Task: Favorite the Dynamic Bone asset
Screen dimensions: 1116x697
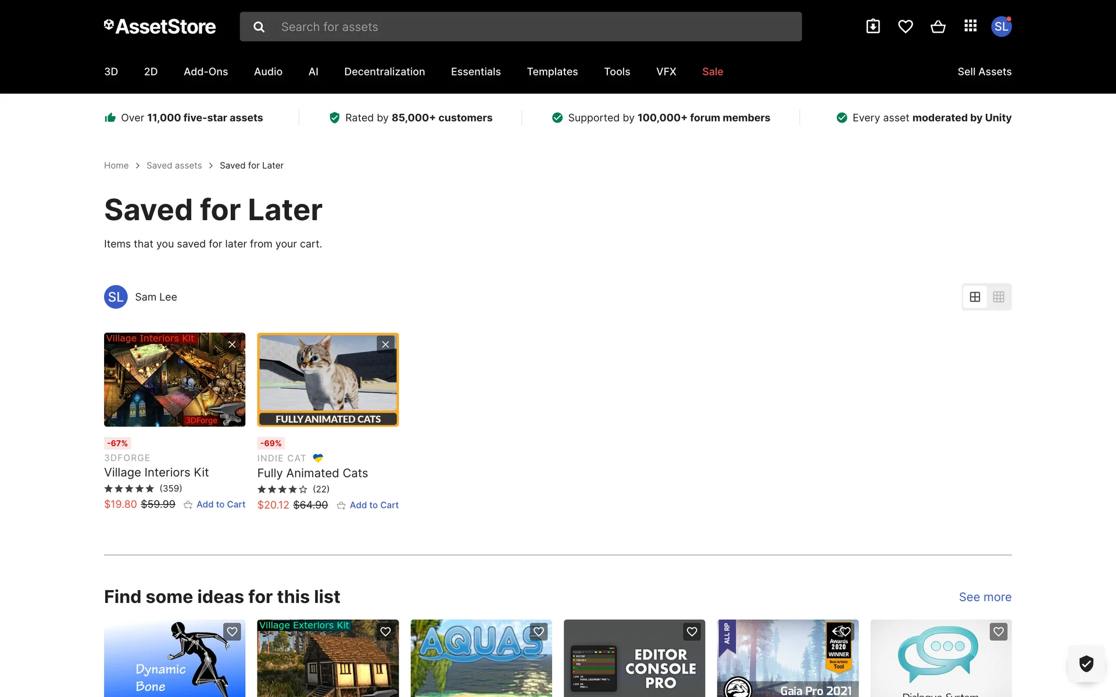Action: click(232, 631)
